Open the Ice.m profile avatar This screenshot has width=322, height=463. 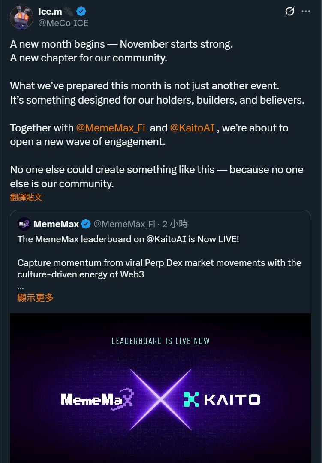pyautogui.click(x=21, y=18)
